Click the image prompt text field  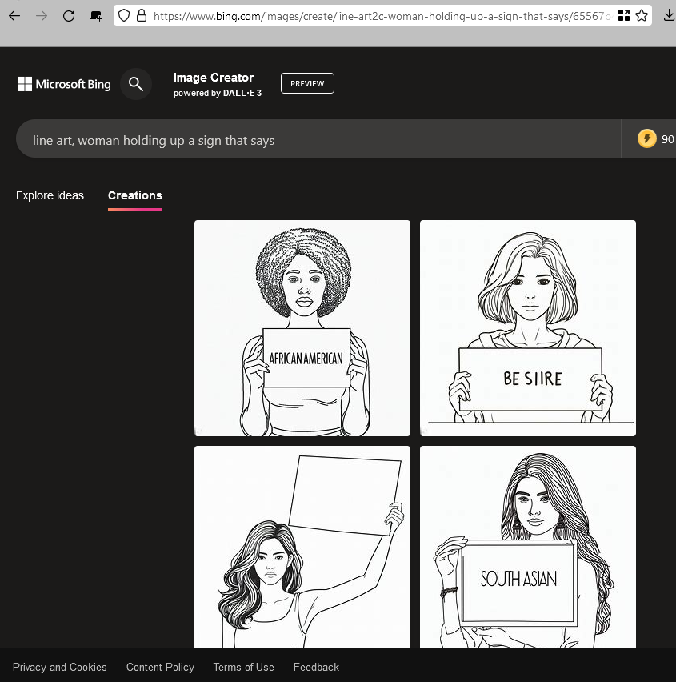click(x=318, y=138)
